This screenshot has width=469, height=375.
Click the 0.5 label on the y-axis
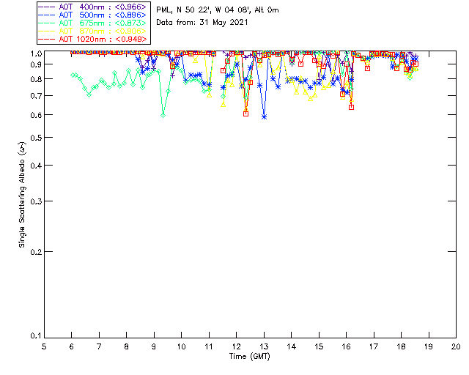pyautogui.click(x=36, y=138)
